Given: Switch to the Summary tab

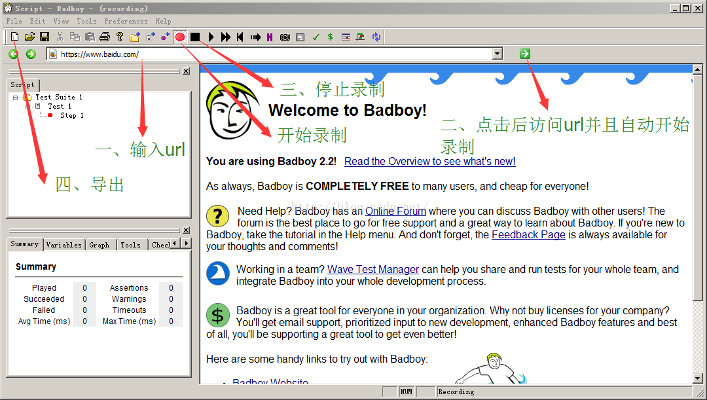Looking at the screenshot, I should 25,244.
